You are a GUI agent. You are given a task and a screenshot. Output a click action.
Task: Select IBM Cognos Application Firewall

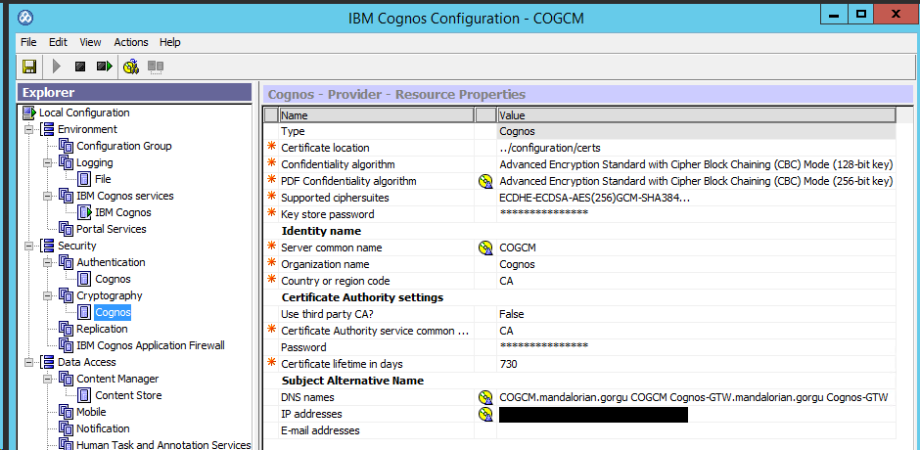[x=150, y=345]
